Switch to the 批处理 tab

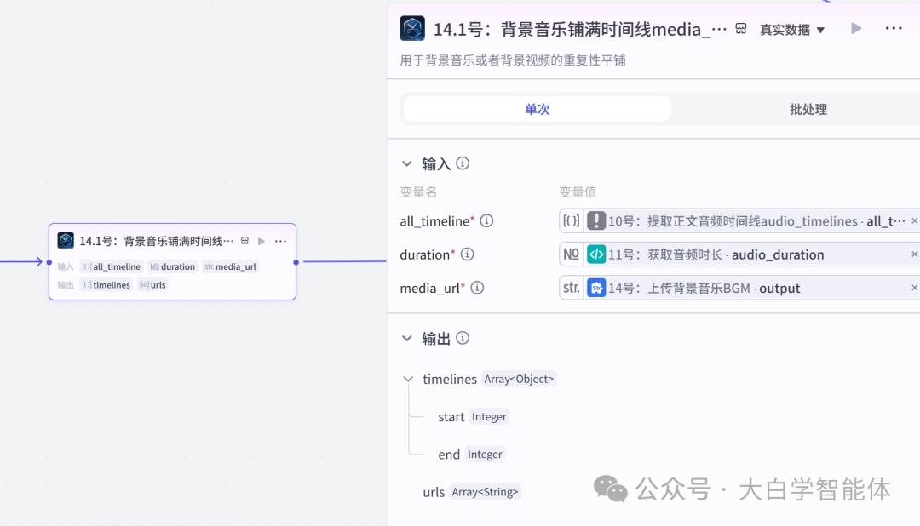808,109
